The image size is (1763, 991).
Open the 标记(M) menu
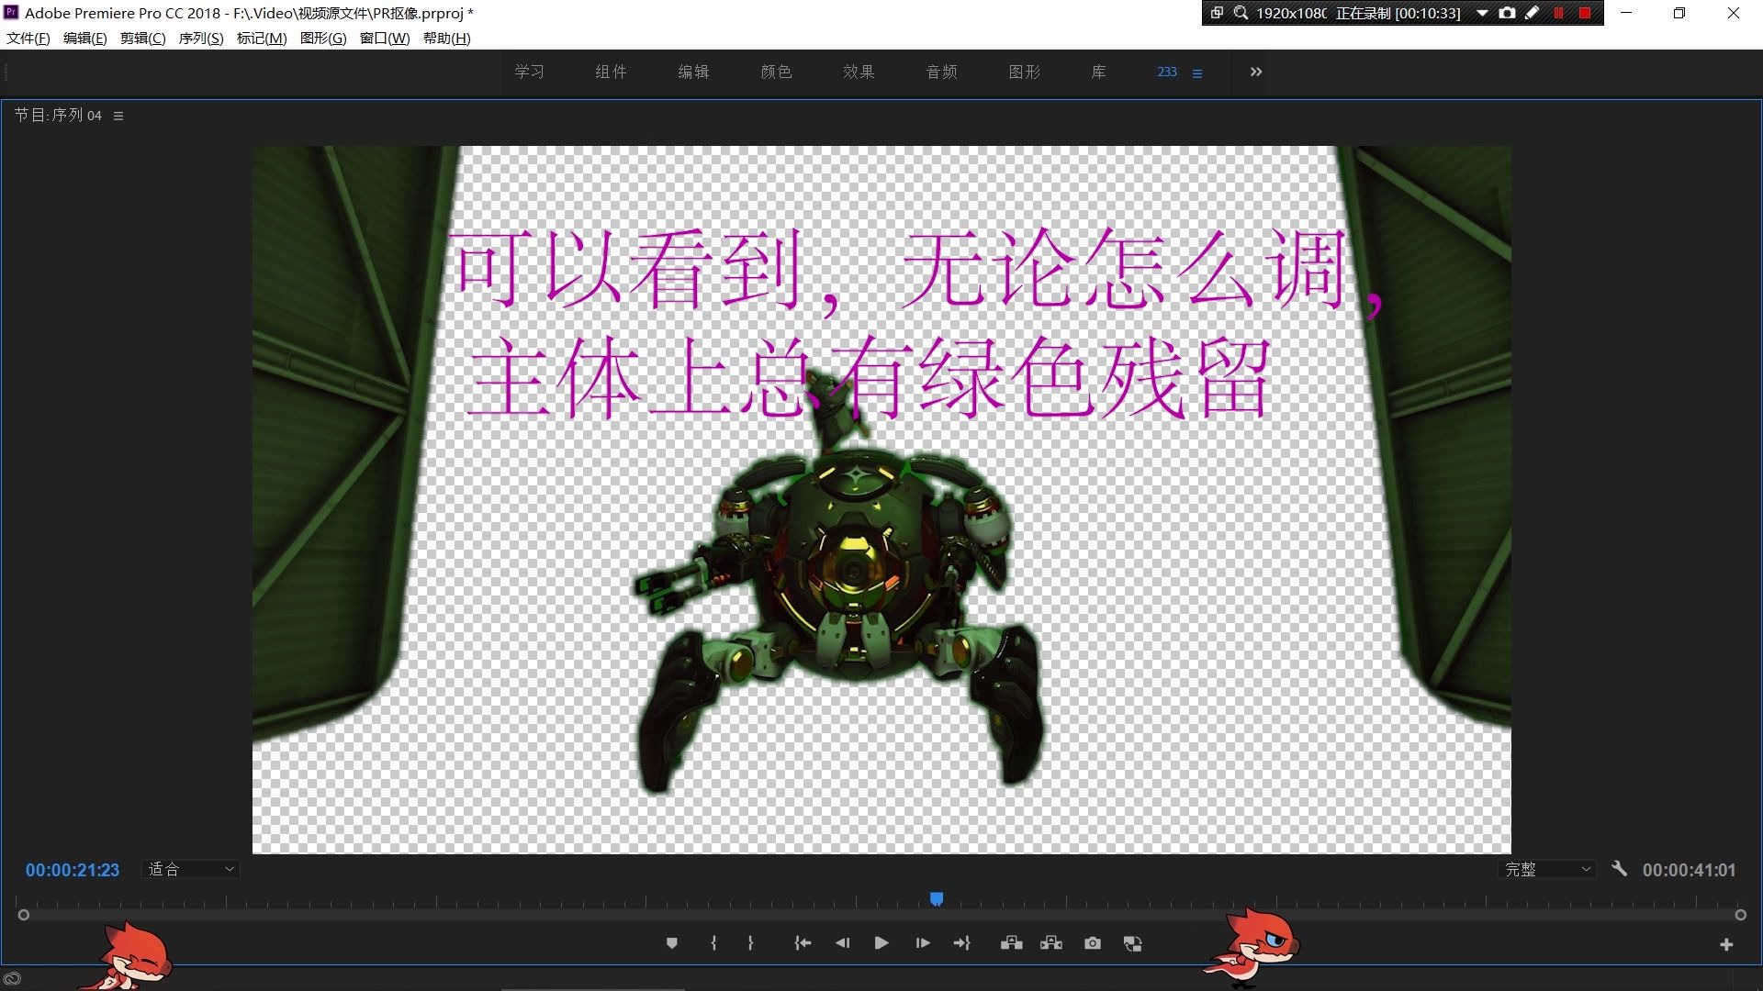[262, 38]
